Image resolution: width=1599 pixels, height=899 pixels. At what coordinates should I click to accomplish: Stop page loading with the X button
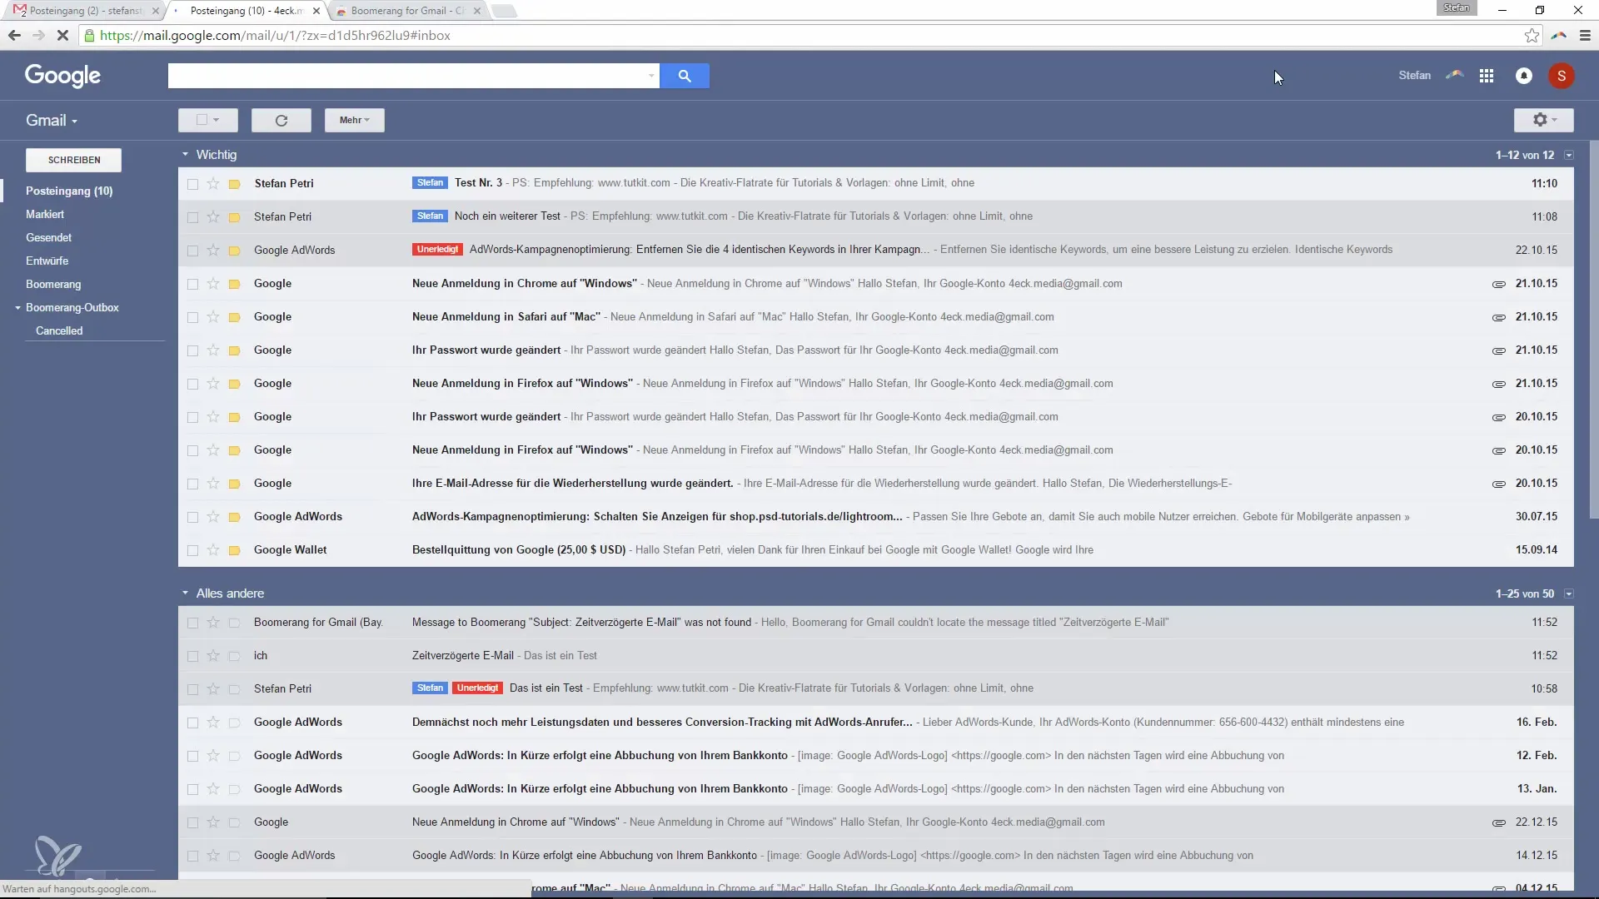coord(63,36)
